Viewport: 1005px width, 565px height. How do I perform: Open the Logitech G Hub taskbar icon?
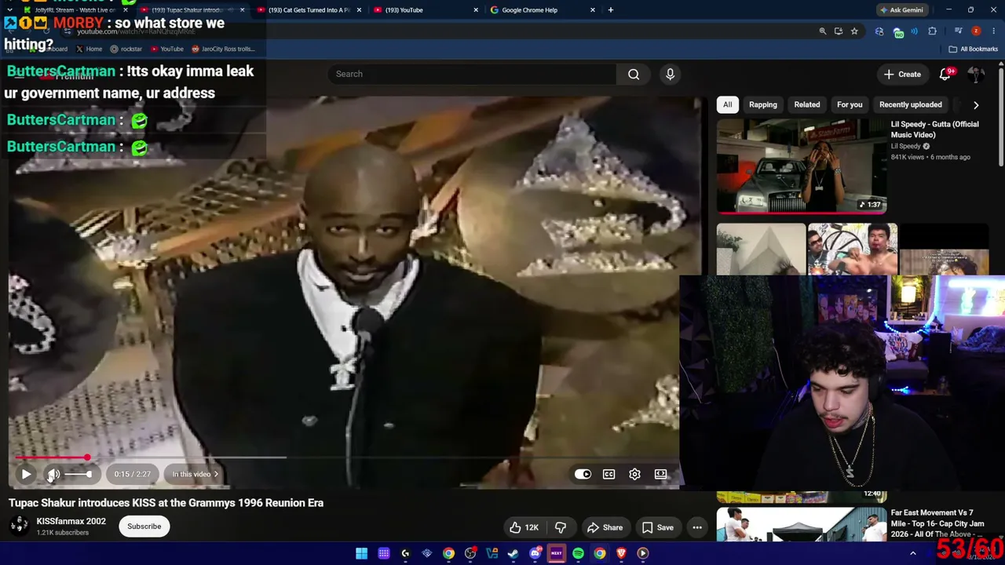pyautogui.click(x=405, y=553)
